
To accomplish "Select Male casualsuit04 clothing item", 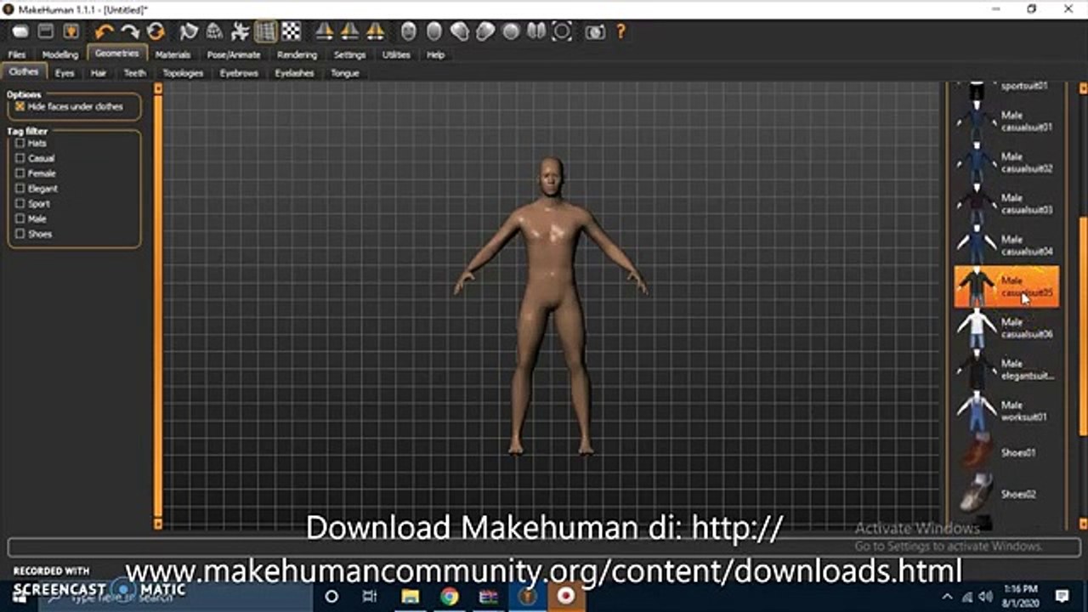I will click(1006, 245).
